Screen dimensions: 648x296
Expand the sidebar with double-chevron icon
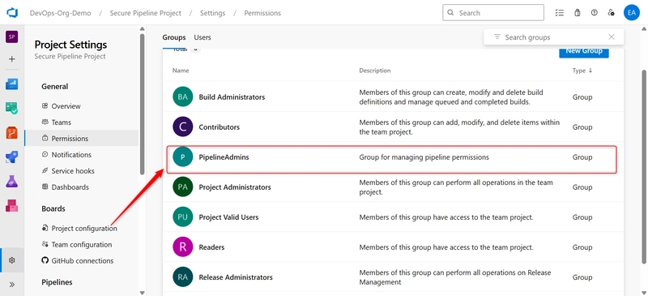tap(11, 285)
